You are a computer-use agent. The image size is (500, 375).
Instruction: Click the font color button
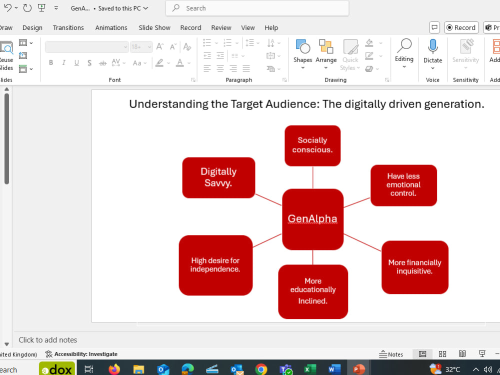click(x=180, y=62)
